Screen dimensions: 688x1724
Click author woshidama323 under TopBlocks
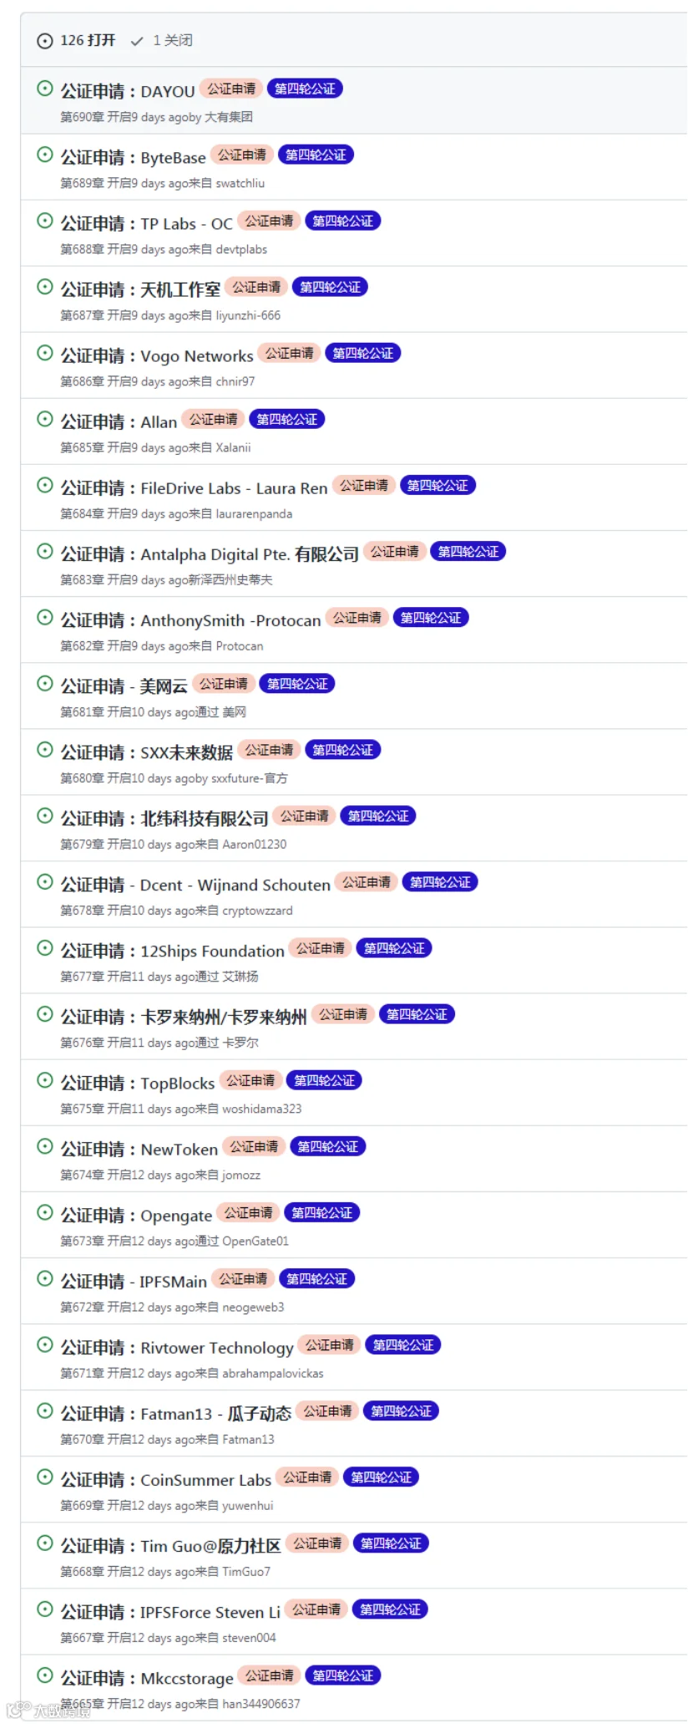pos(262,1109)
